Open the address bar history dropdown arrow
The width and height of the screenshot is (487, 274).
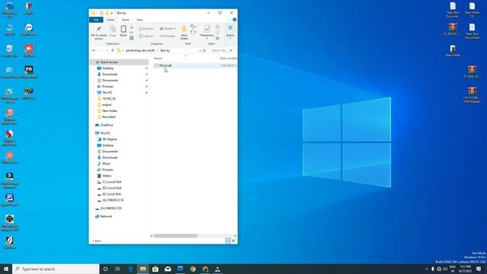coord(200,50)
